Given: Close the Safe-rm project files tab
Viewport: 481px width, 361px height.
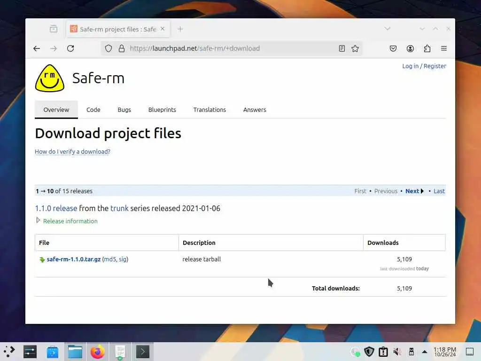Looking at the screenshot, I should 163,29.
